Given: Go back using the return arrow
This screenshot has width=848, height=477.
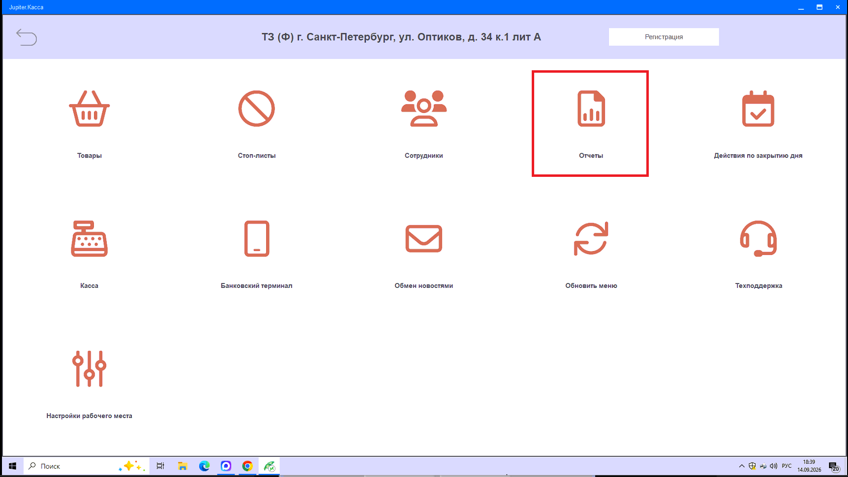Looking at the screenshot, I should (27, 37).
